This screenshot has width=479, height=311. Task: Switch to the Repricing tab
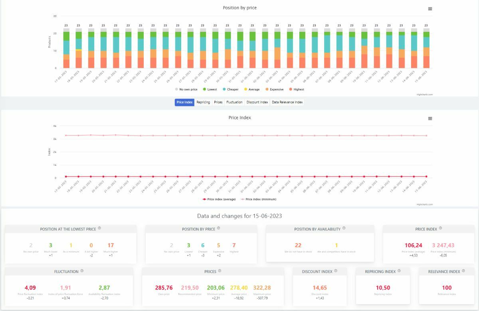click(x=204, y=102)
